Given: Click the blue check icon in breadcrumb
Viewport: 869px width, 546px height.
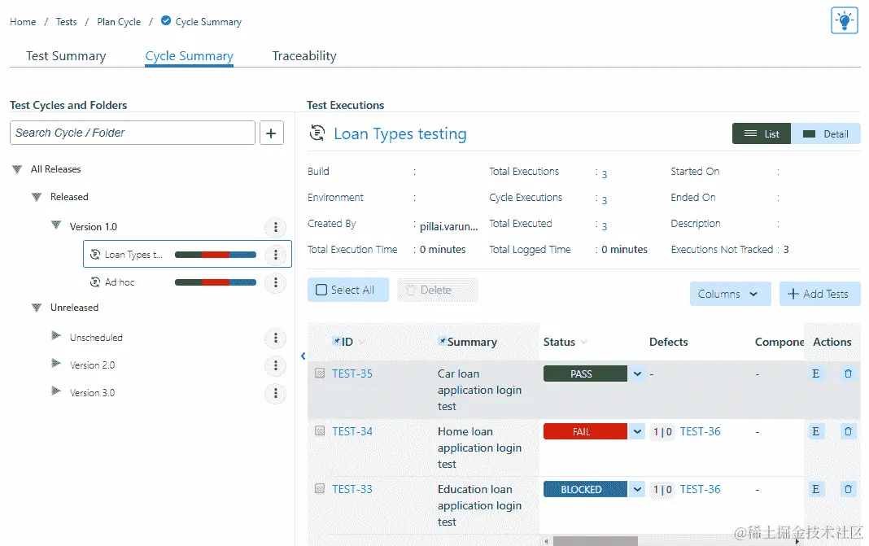Looking at the screenshot, I should pyautogui.click(x=166, y=20).
